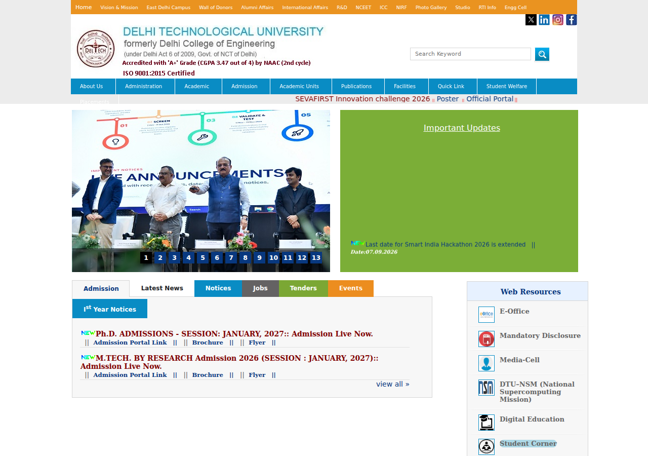Open SEVAFIRST Official Portal link
648x456 pixels.
click(490, 99)
